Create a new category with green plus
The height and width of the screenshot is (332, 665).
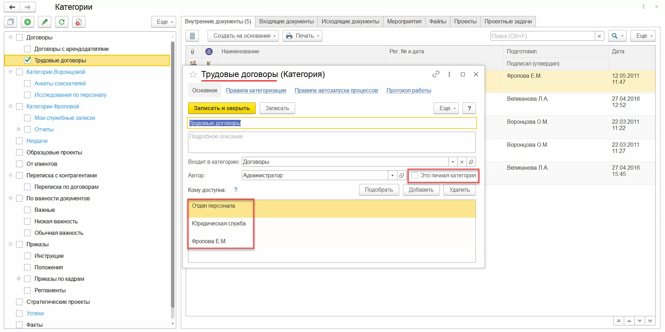(x=28, y=22)
